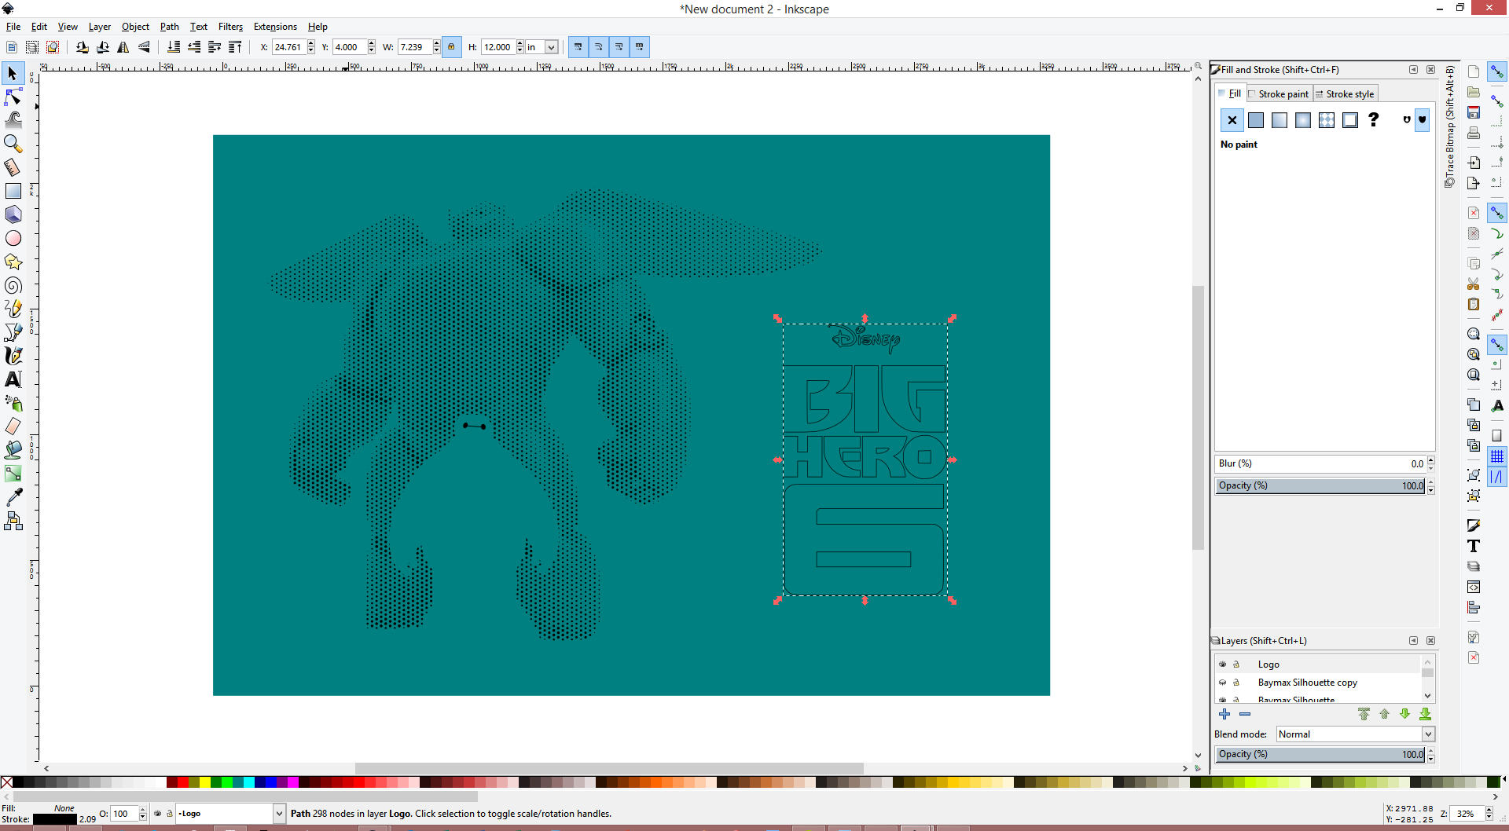This screenshot has width=1509, height=831.
Task: Click Flip selected objects horizontally icon
Action: tap(123, 47)
